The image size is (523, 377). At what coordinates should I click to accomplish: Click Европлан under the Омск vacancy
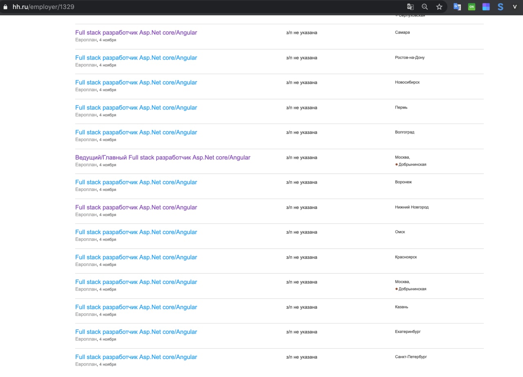[86, 240]
